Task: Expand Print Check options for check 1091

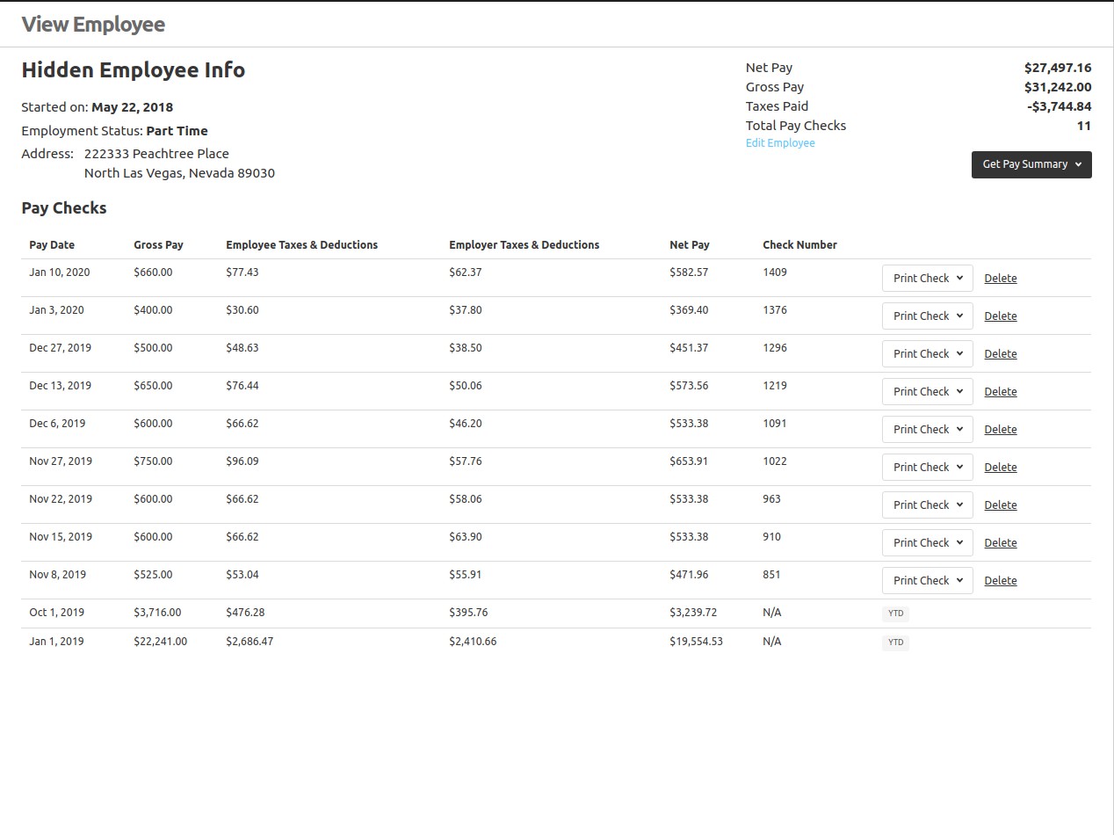Action: [x=926, y=429]
